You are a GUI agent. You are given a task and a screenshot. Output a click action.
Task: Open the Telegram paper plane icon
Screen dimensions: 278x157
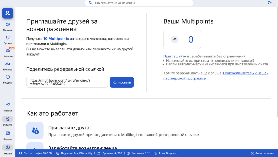[8, 105]
